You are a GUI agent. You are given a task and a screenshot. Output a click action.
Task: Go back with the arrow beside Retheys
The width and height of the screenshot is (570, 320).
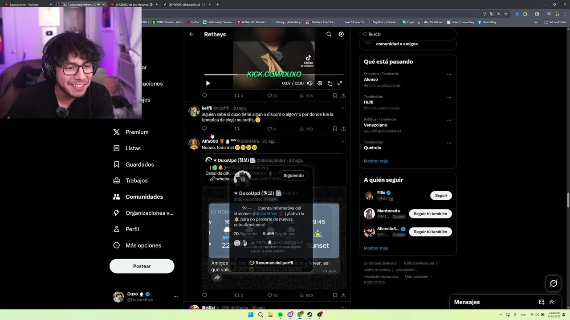(x=191, y=34)
